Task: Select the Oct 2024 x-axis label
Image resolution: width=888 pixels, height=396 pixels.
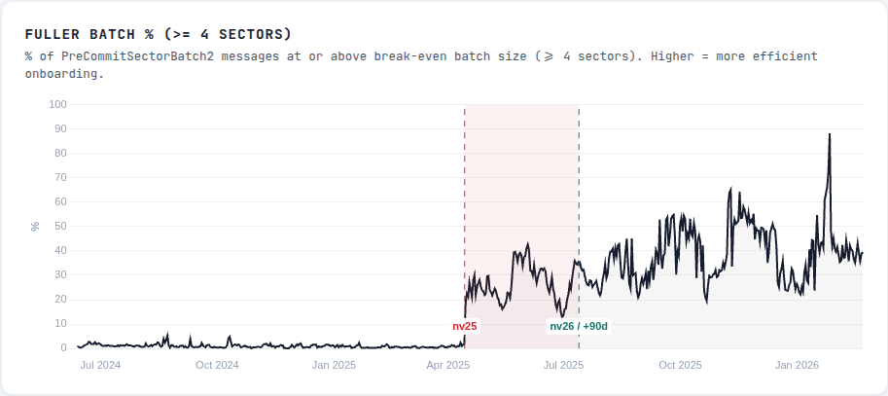Action: (x=217, y=366)
